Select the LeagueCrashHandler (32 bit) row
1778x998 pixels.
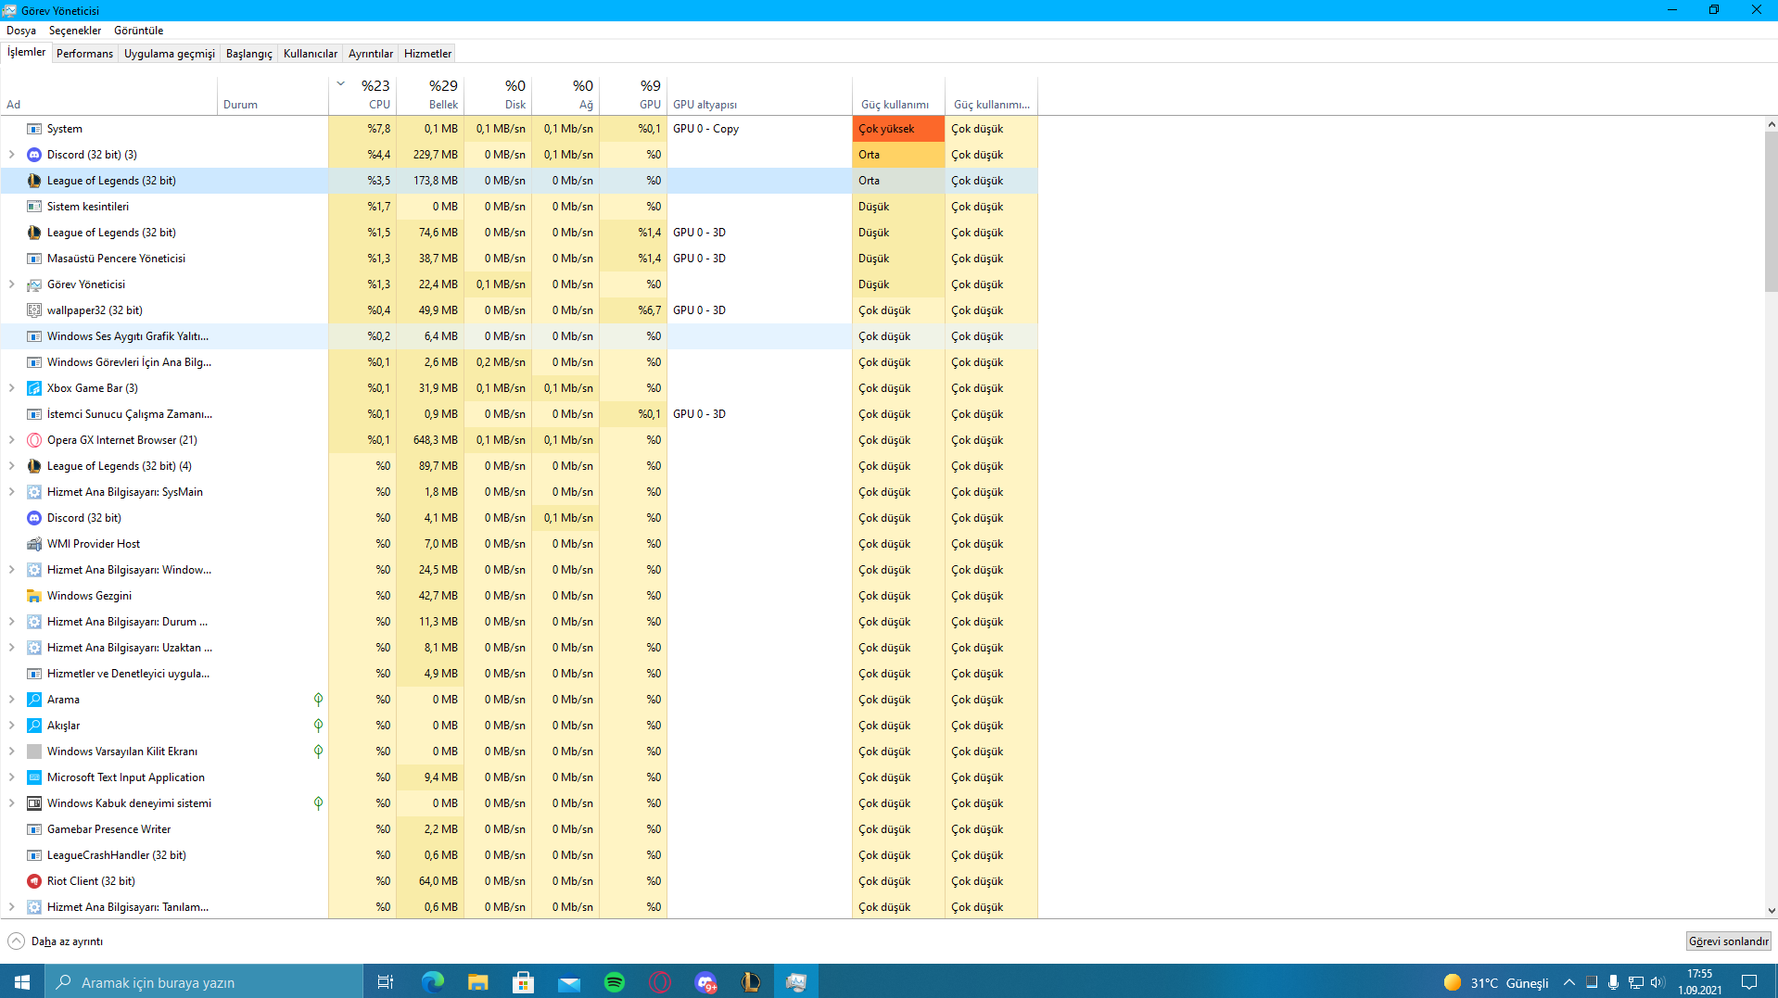[519, 855]
